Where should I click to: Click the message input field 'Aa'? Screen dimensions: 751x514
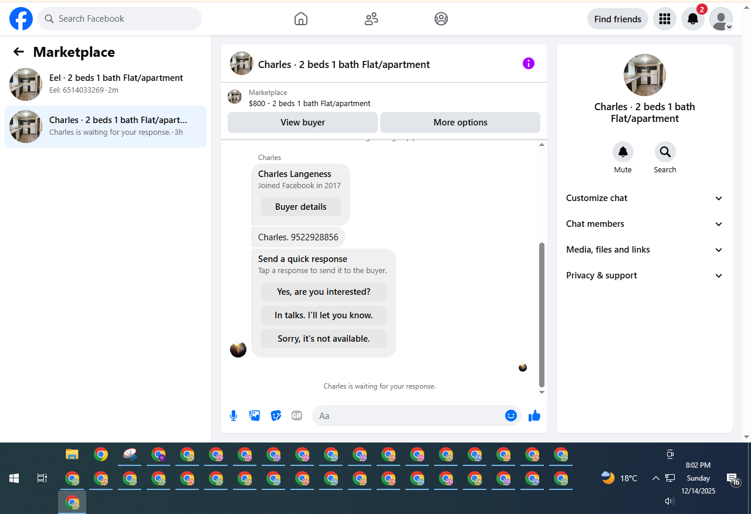point(408,416)
